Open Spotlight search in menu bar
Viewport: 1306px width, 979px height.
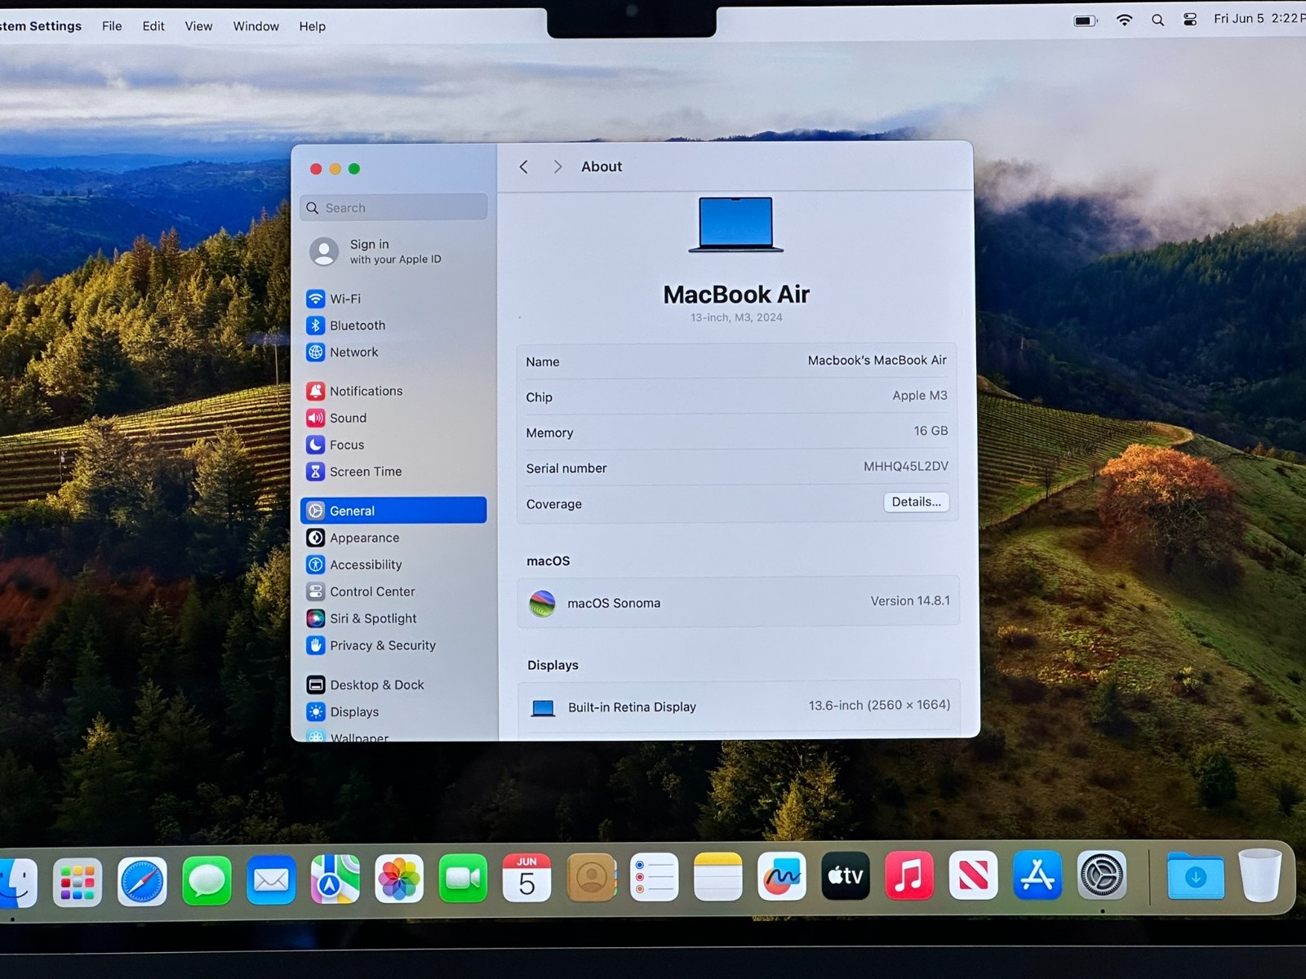pos(1157,20)
